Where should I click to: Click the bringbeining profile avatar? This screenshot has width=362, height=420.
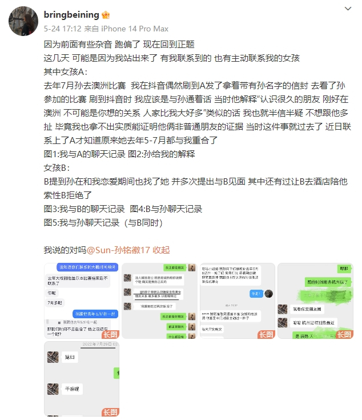click(x=23, y=21)
